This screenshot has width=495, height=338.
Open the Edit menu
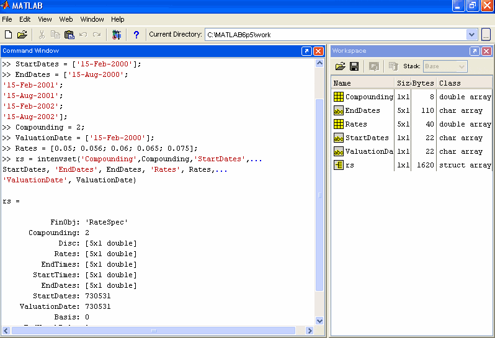(x=25, y=19)
